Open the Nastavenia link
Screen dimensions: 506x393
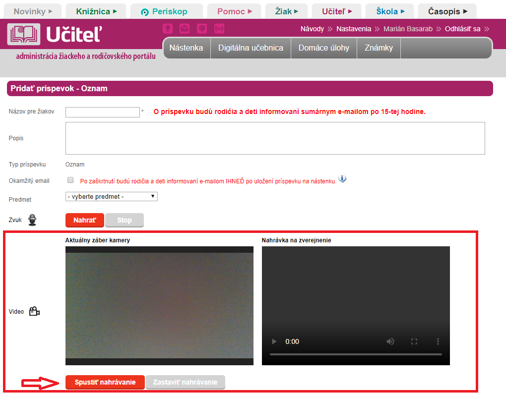[354, 29]
